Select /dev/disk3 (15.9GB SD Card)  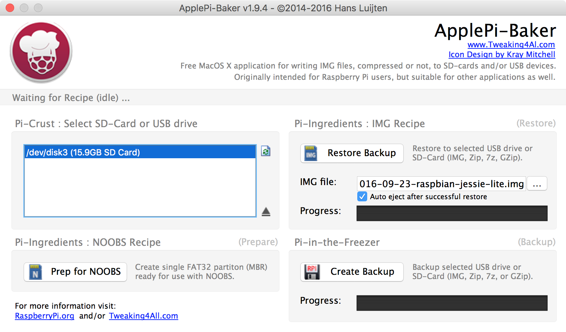point(140,152)
